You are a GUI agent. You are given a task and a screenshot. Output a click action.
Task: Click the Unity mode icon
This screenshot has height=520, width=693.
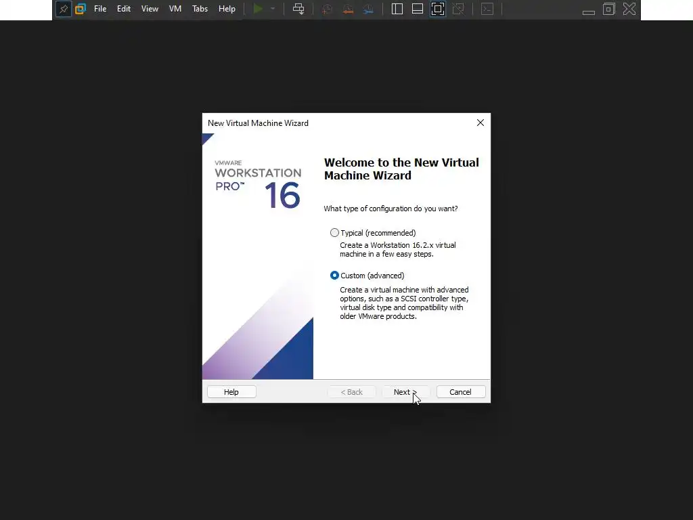458,9
